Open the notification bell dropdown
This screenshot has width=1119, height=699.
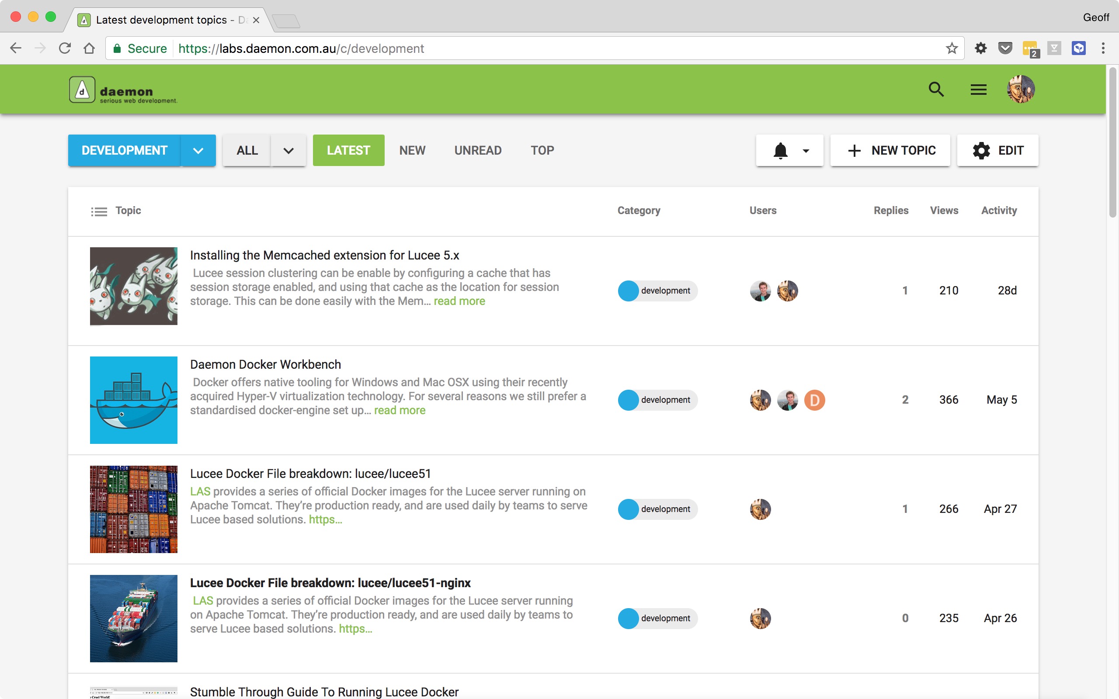[x=789, y=150]
